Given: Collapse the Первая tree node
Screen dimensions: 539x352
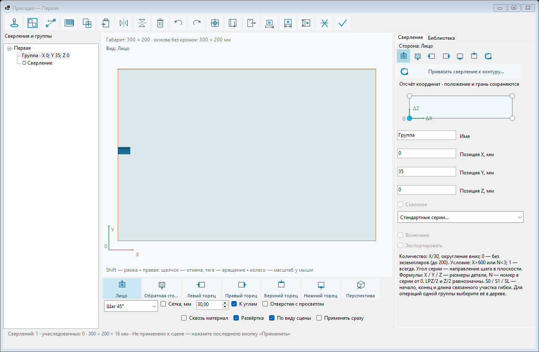Looking at the screenshot, I should 10,48.
